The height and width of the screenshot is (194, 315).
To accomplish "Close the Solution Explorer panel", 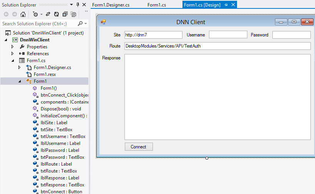I will [x=85, y=5].
